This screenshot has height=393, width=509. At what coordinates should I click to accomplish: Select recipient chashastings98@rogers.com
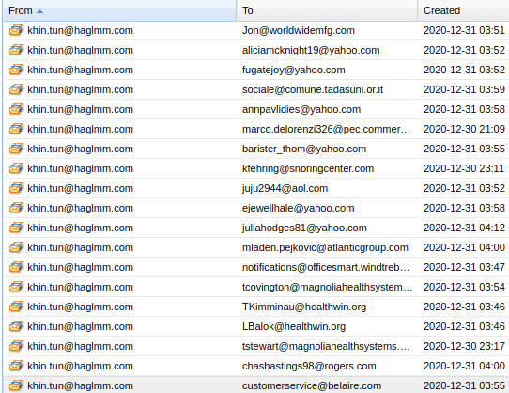point(309,366)
